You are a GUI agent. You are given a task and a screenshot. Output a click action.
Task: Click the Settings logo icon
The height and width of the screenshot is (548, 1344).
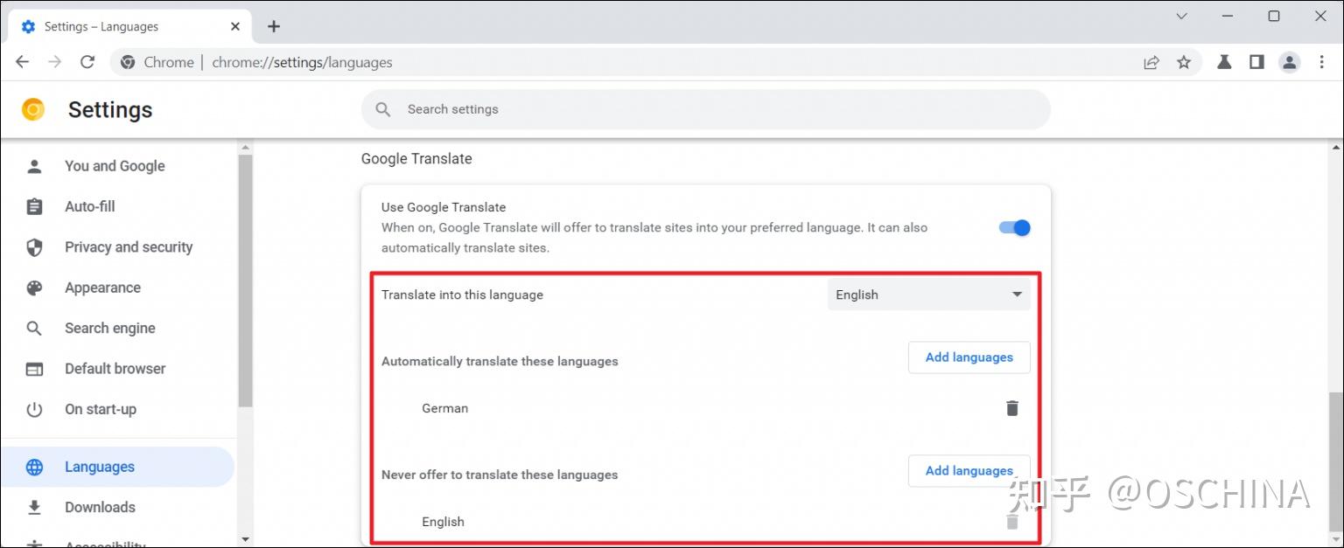tap(33, 109)
